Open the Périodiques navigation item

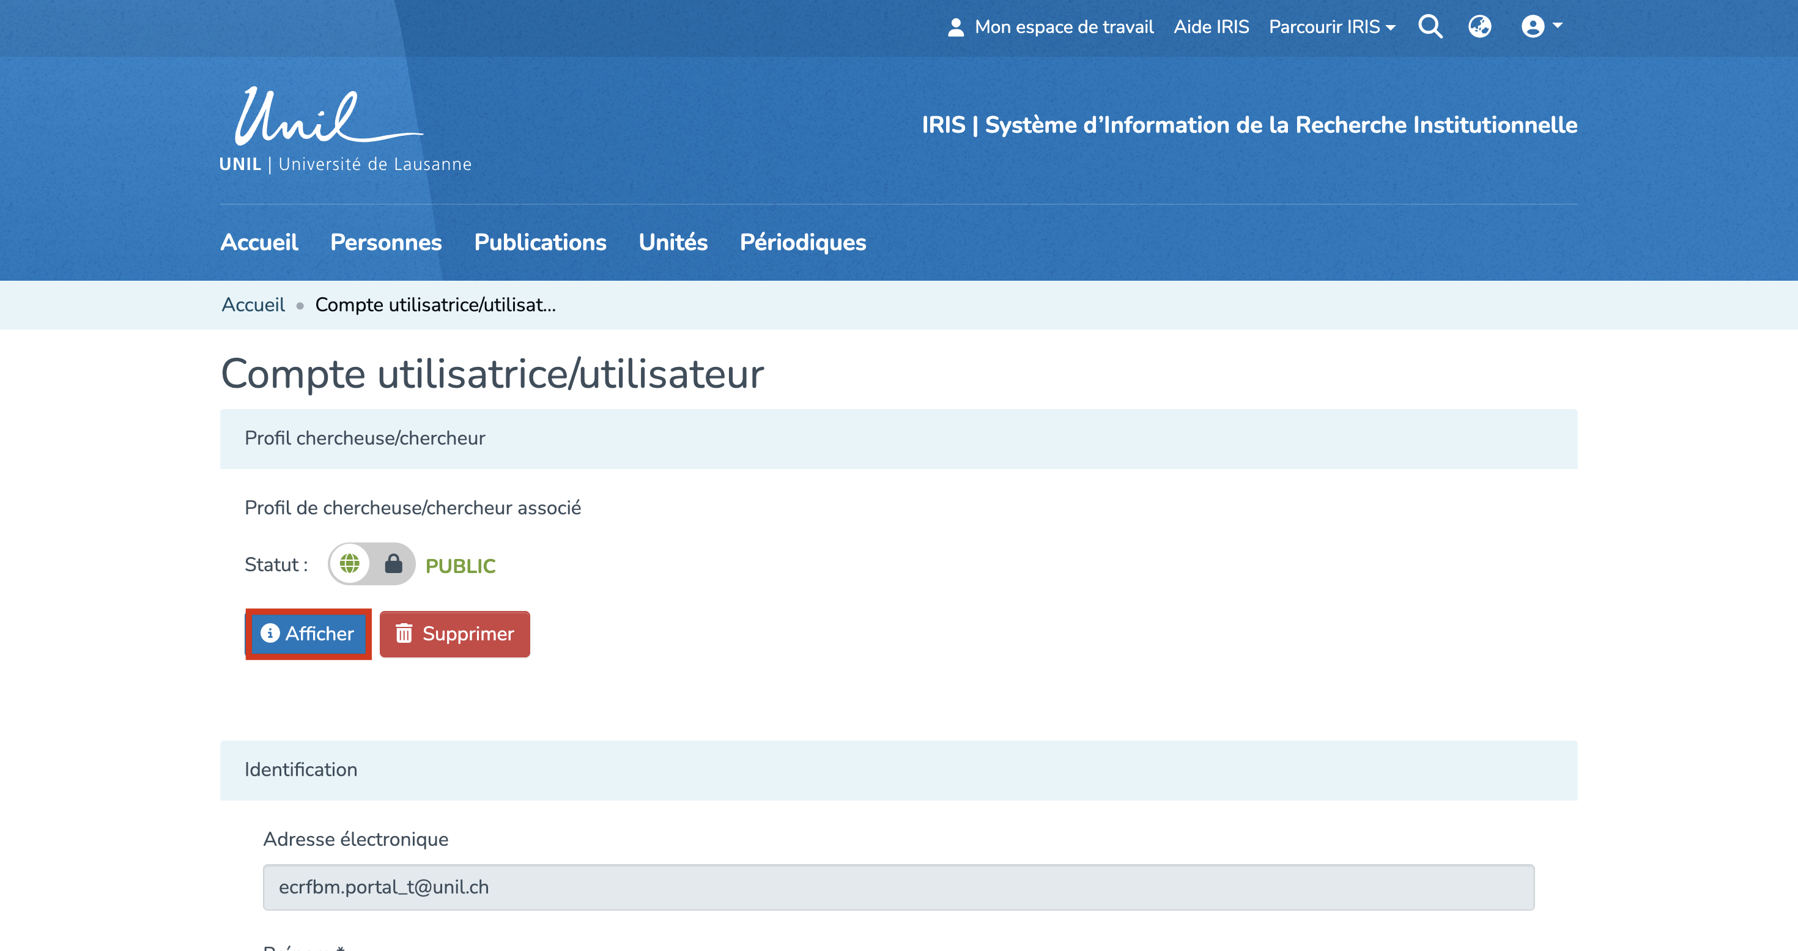coord(802,242)
